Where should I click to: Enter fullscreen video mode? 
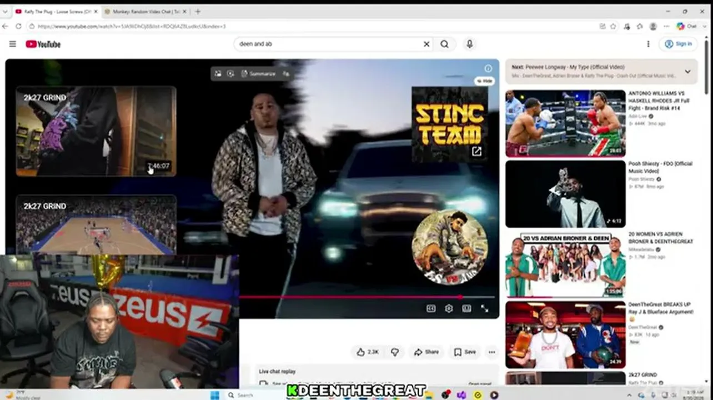pos(485,309)
